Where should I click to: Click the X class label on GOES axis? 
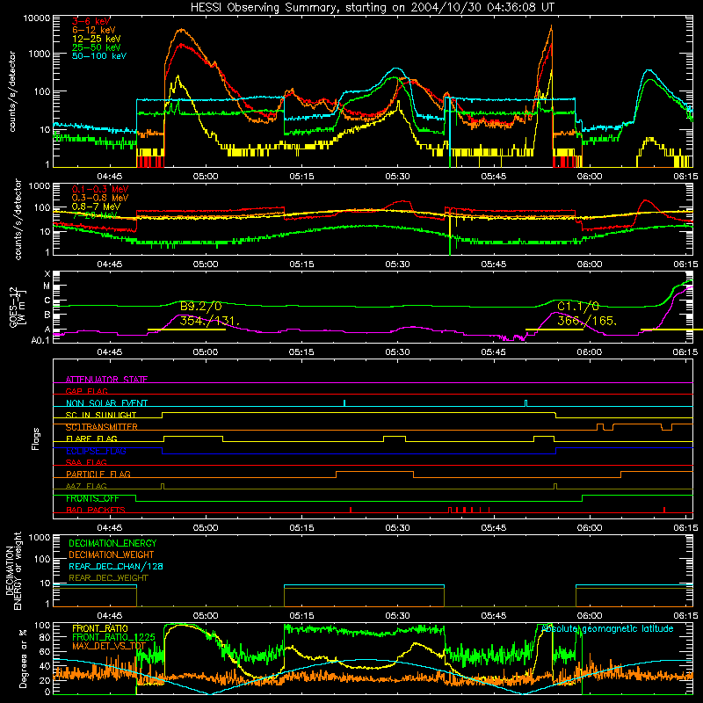click(47, 274)
